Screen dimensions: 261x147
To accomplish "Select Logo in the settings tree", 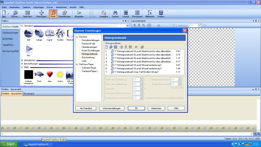I will point(84,61).
